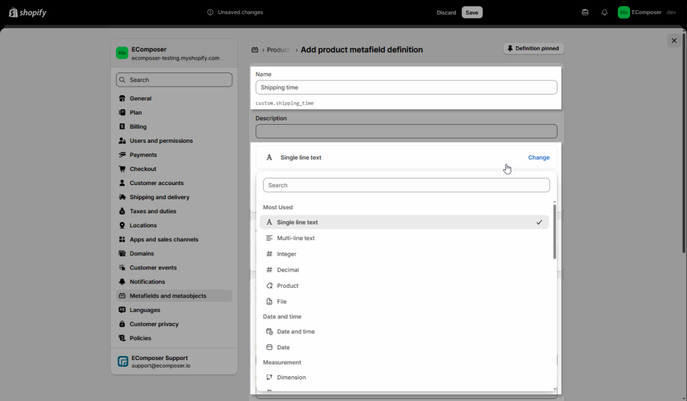
Task: Click the Users and permissions icon
Action: coord(122,141)
